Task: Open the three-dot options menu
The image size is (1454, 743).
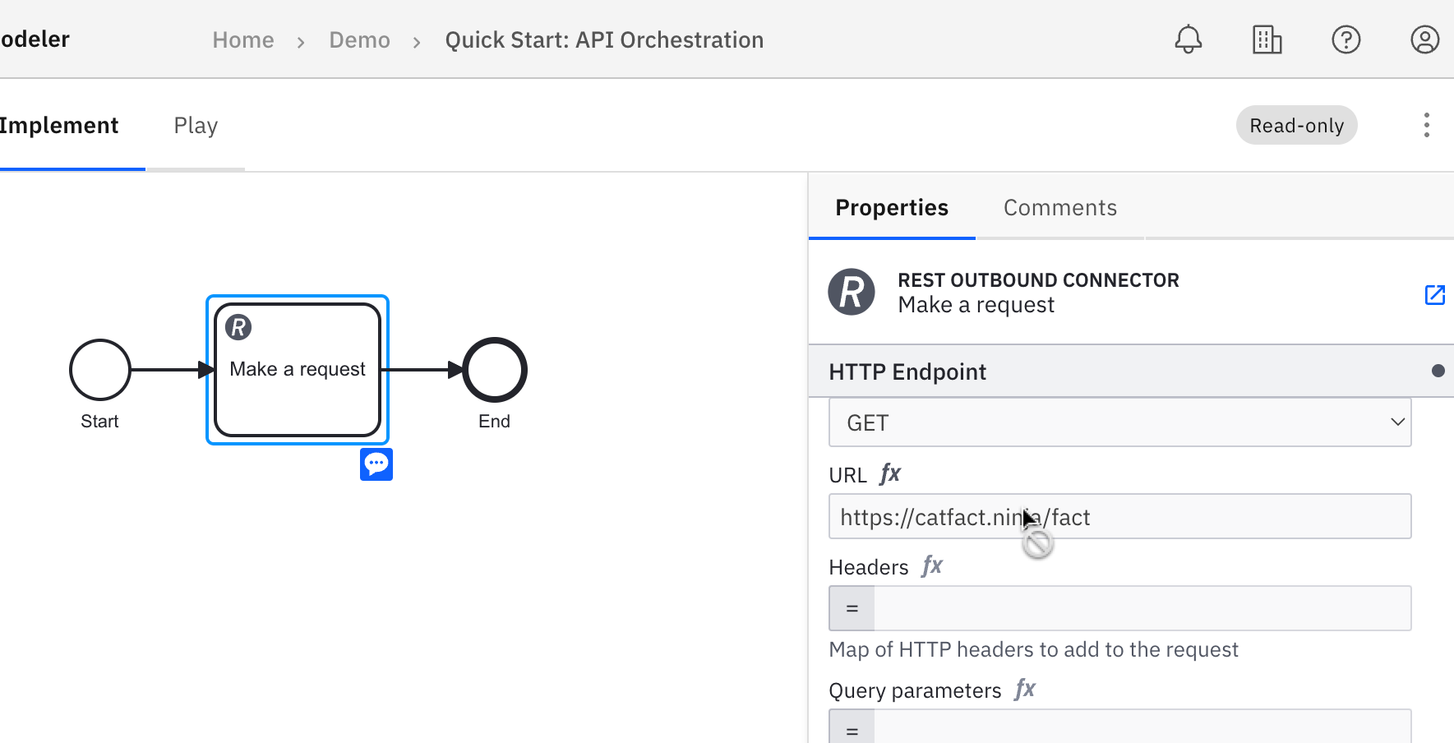Action: 1426,125
